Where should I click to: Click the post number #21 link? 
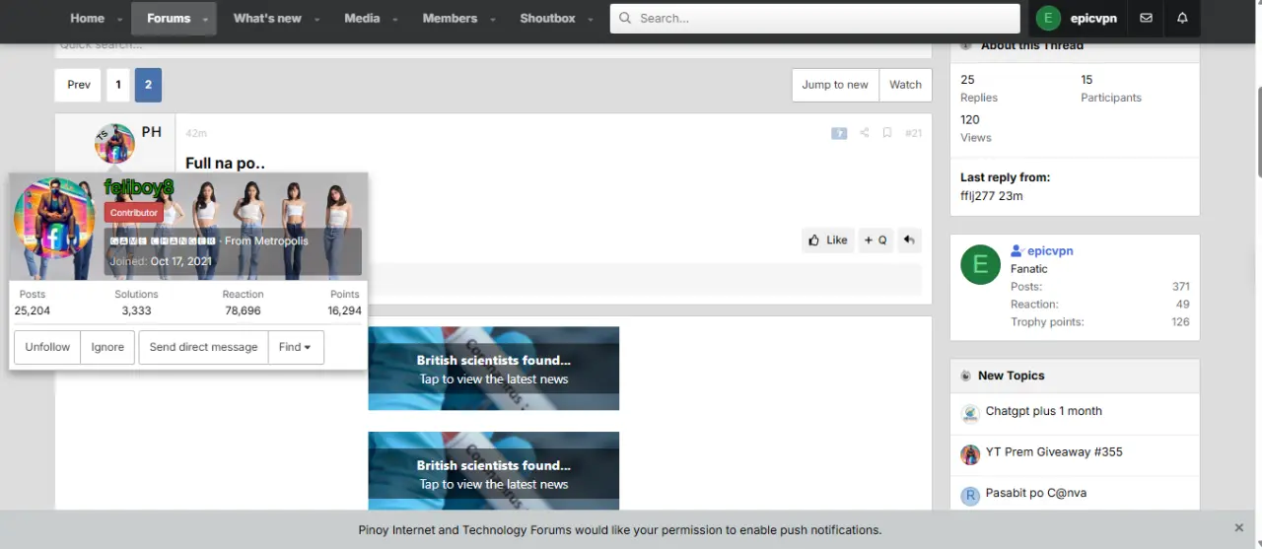(913, 133)
